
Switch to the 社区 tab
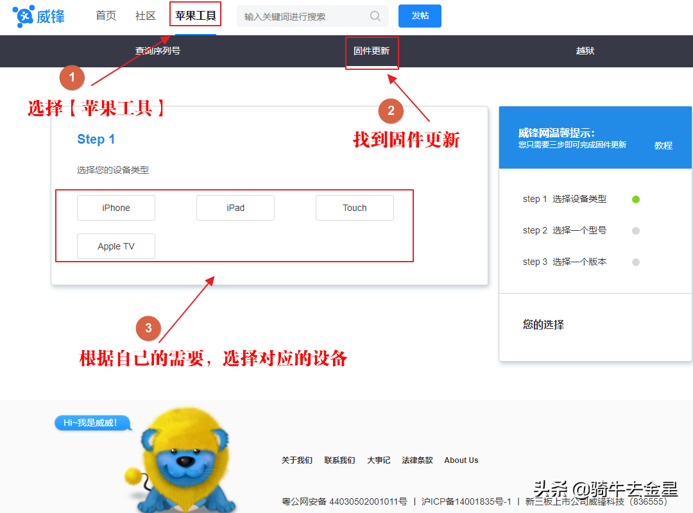(x=145, y=16)
